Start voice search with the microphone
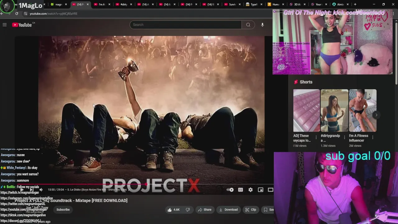 tap(262, 25)
